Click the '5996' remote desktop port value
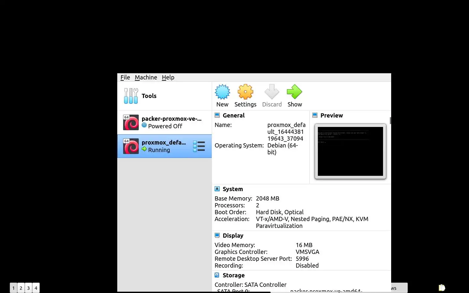The width and height of the screenshot is (469, 293). tap(302, 259)
